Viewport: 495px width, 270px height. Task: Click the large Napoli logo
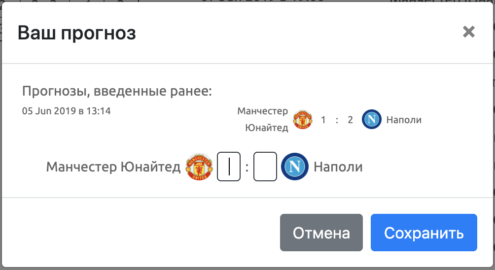click(x=295, y=167)
